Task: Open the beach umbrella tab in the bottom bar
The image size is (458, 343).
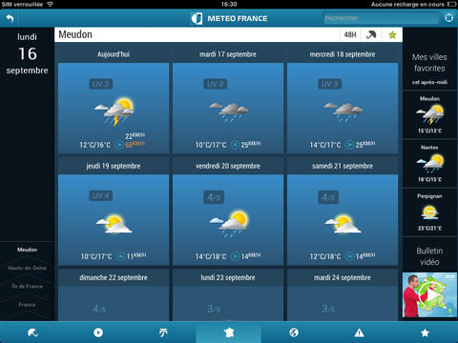Action: 32,333
